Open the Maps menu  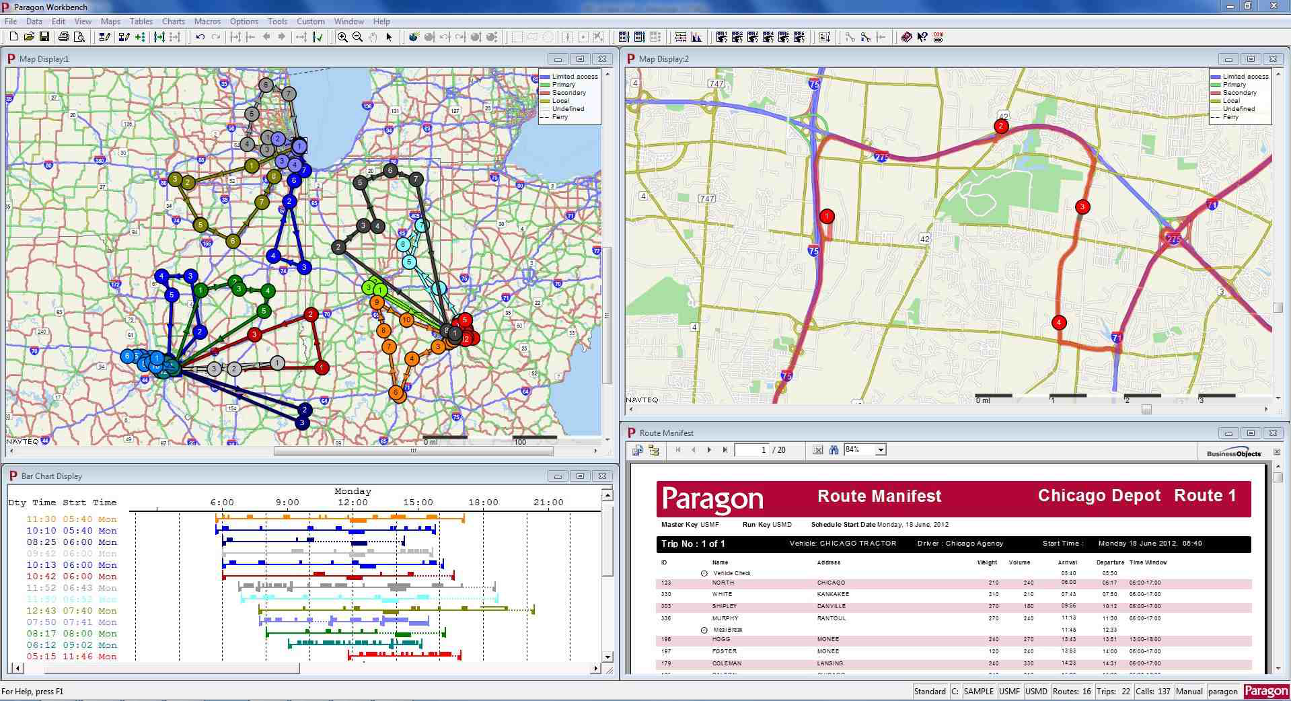pyautogui.click(x=110, y=22)
